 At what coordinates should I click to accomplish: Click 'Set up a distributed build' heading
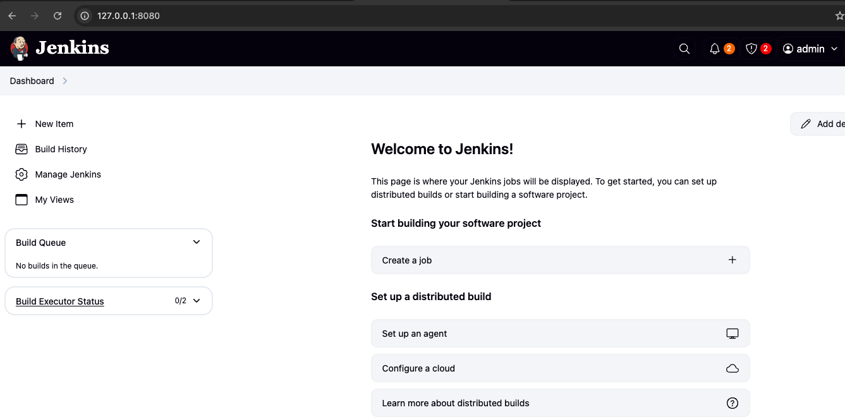tap(431, 296)
